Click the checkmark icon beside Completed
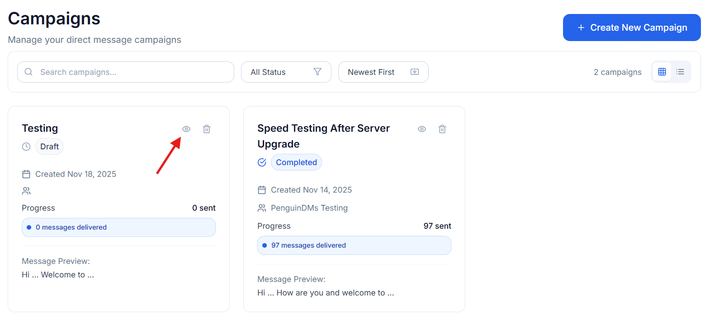This screenshot has width=710, height=323. tap(262, 162)
